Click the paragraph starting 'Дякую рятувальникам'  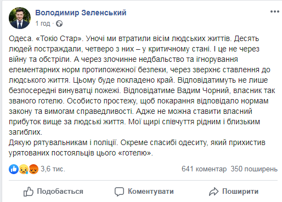point(137,148)
